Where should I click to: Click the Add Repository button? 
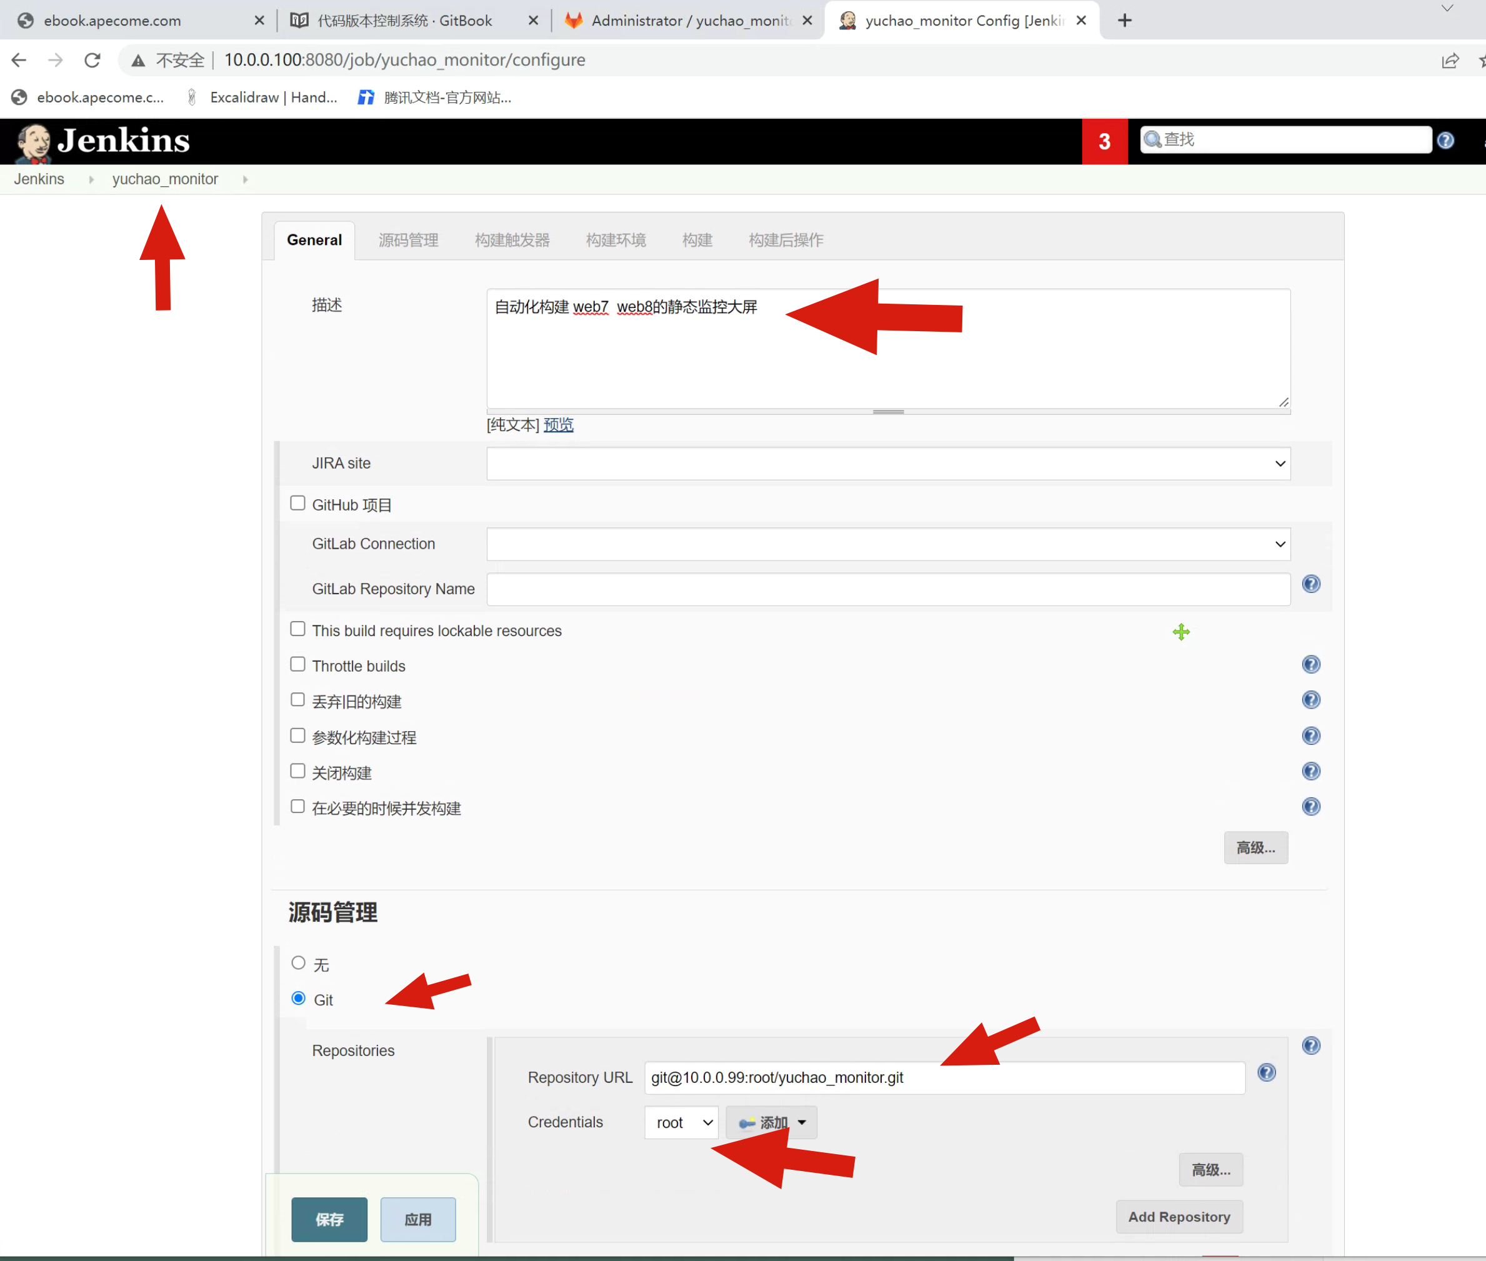coord(1179,1217)
